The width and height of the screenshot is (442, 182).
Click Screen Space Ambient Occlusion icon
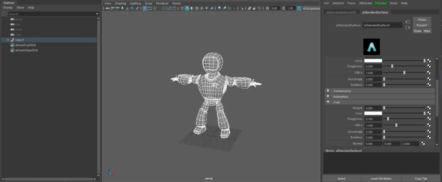219,9
